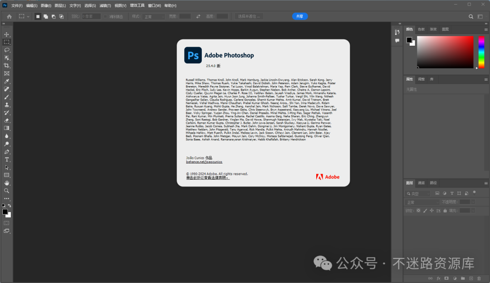Toggle lock transparent pixels icon

point(418,211)
